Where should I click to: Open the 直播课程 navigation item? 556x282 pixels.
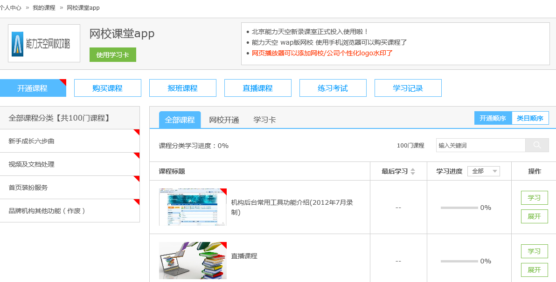257,88
